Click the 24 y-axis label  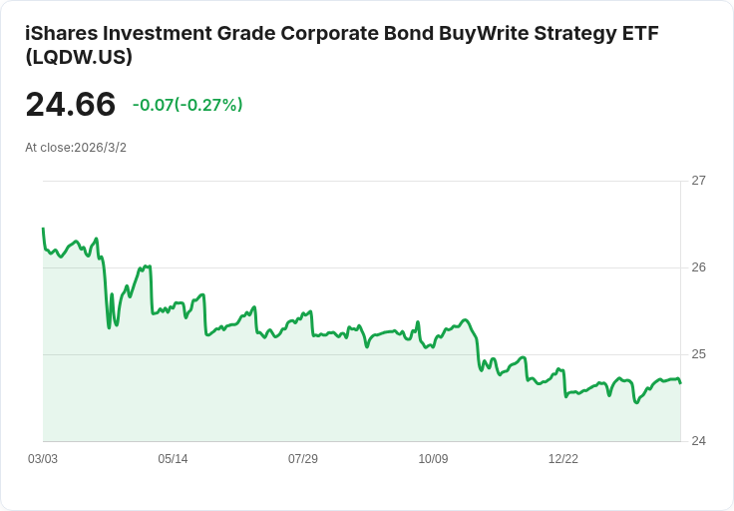click(x=698, y=441)
